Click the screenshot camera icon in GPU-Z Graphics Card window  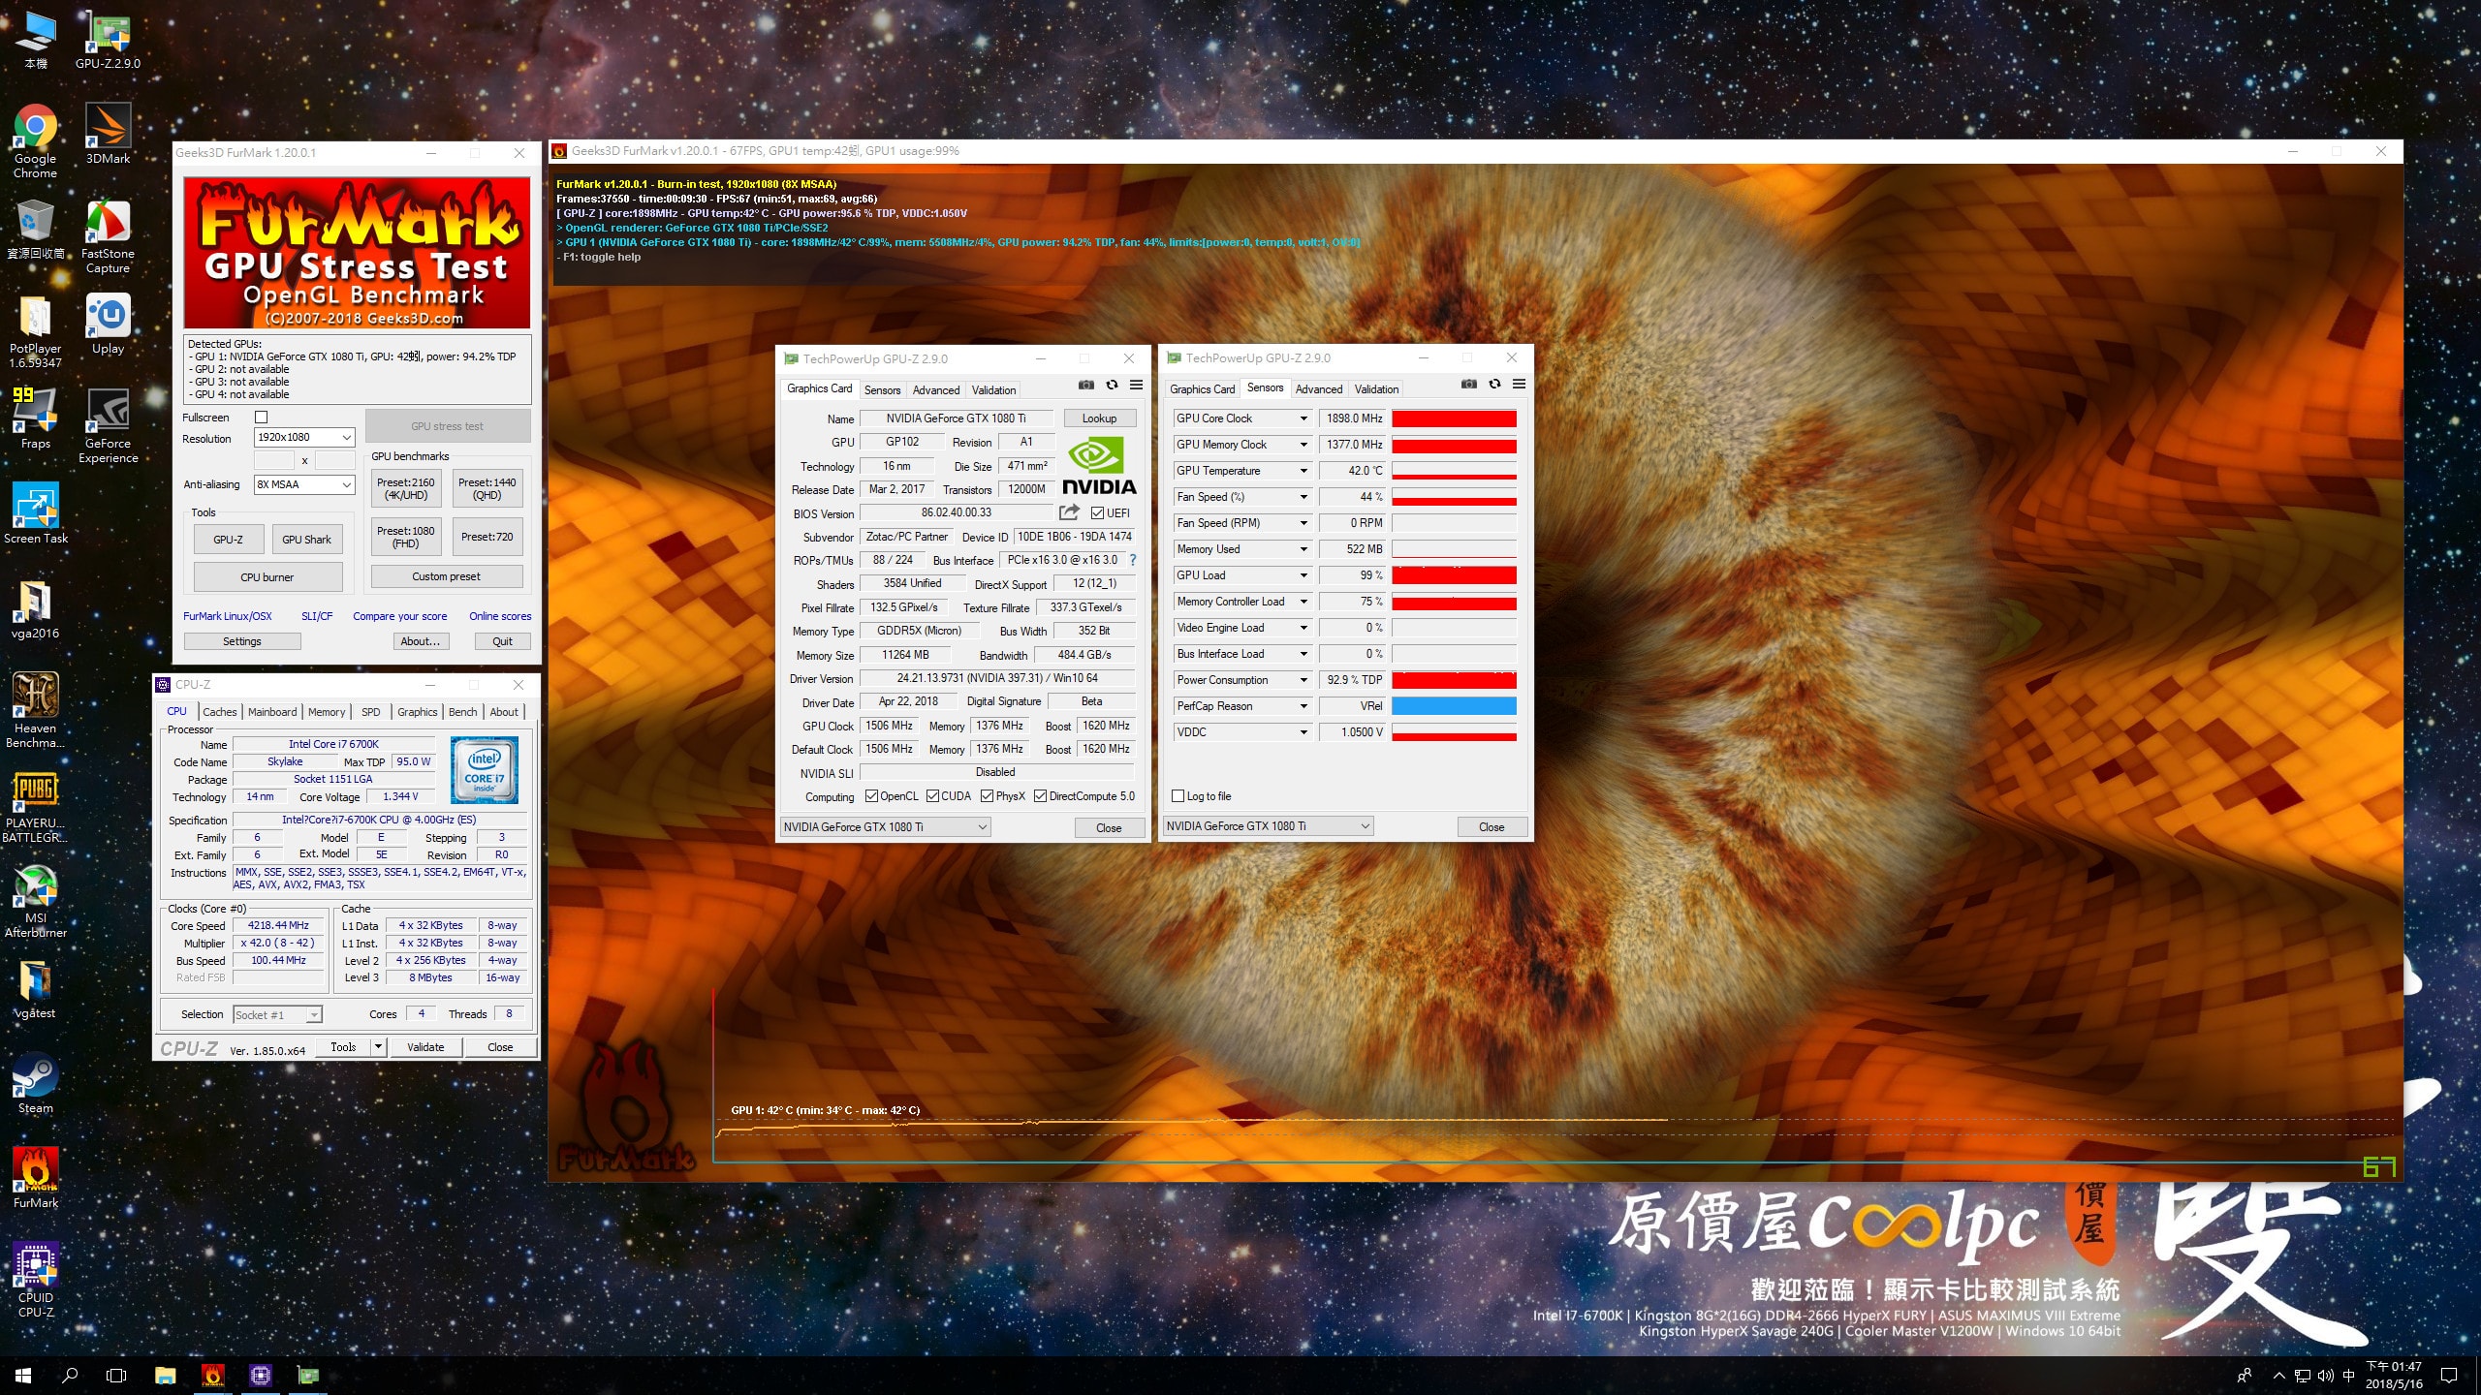pos(1086,386)
